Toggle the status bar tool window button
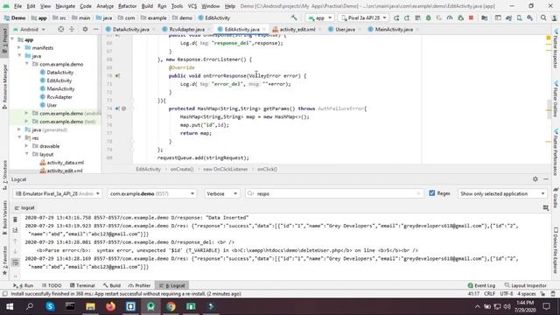 pos(4,294)
